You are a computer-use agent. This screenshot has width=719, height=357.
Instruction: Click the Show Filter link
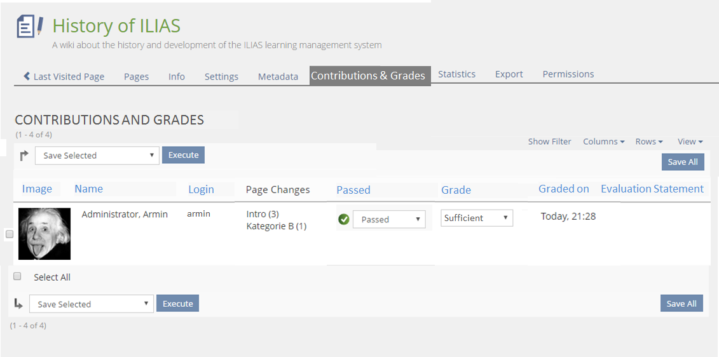pyautogui.click(x=549, y=142)
